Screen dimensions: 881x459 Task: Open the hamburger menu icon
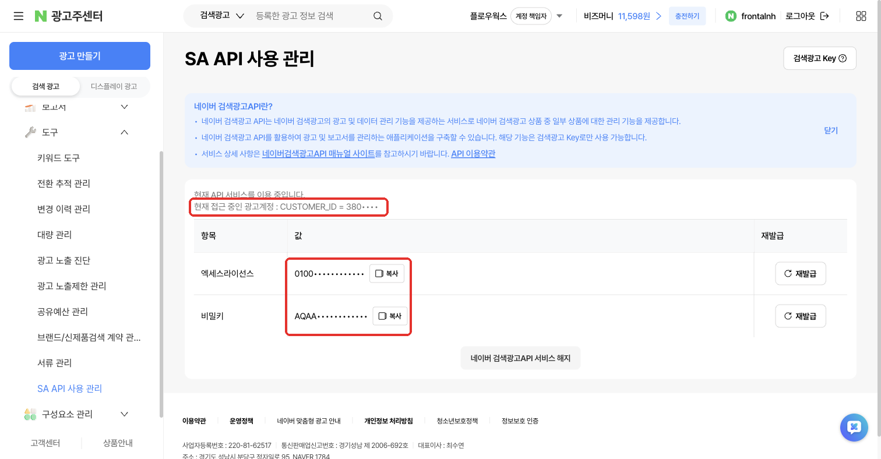coord(19,16)
